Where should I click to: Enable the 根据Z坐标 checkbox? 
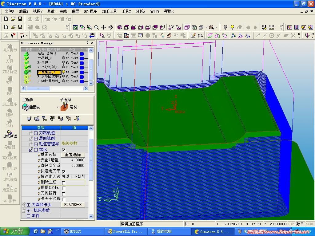[x=64, y=188]
